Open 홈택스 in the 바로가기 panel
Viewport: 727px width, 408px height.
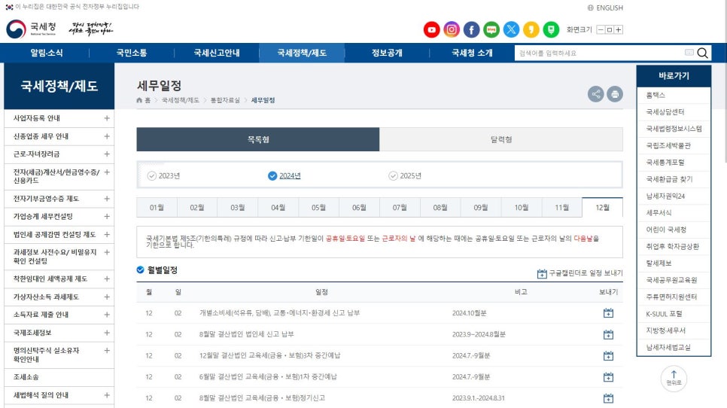coord(656,96)
